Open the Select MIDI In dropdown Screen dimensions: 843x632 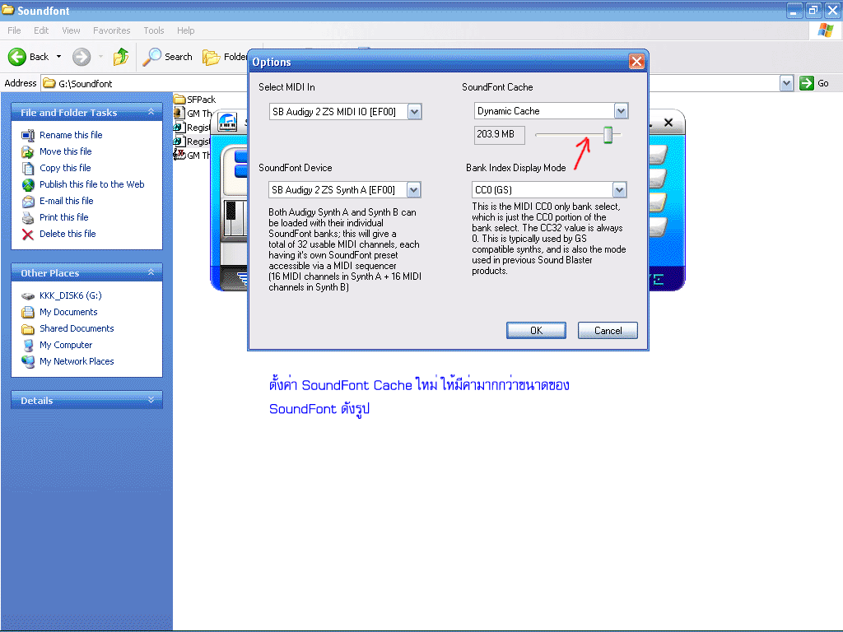point(414,112)
